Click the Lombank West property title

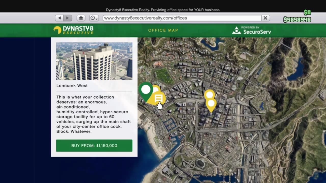pyautogui.click(x=72, y=86)
